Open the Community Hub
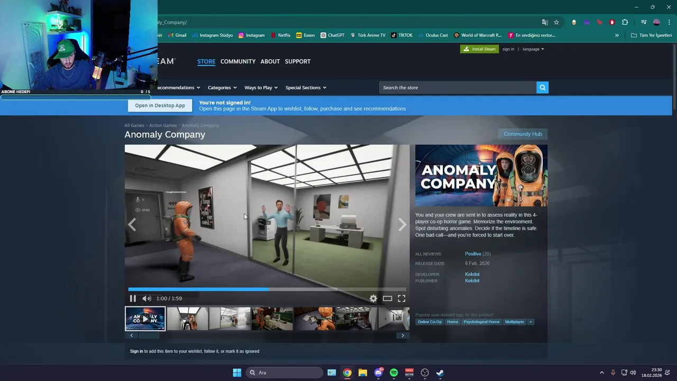Viewport: 677px width, 381px height. (x=523, y=134)
